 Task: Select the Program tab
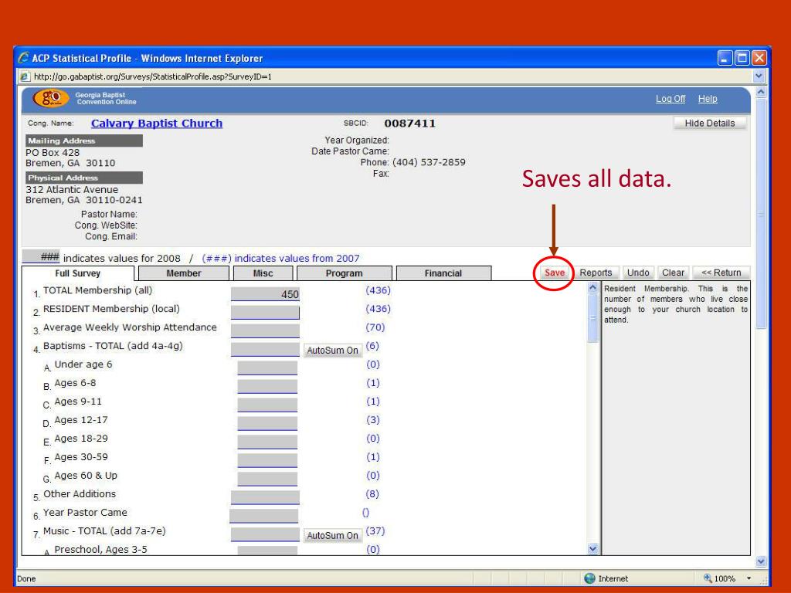tap(344, 273)
